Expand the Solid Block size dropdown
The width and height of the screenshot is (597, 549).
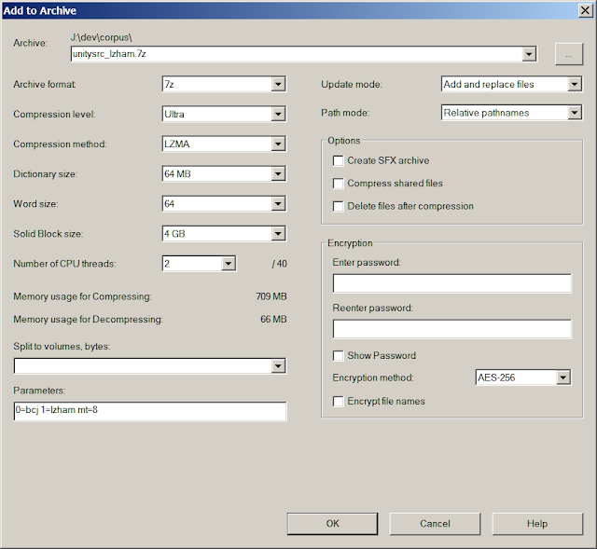[x=278, y=234]
